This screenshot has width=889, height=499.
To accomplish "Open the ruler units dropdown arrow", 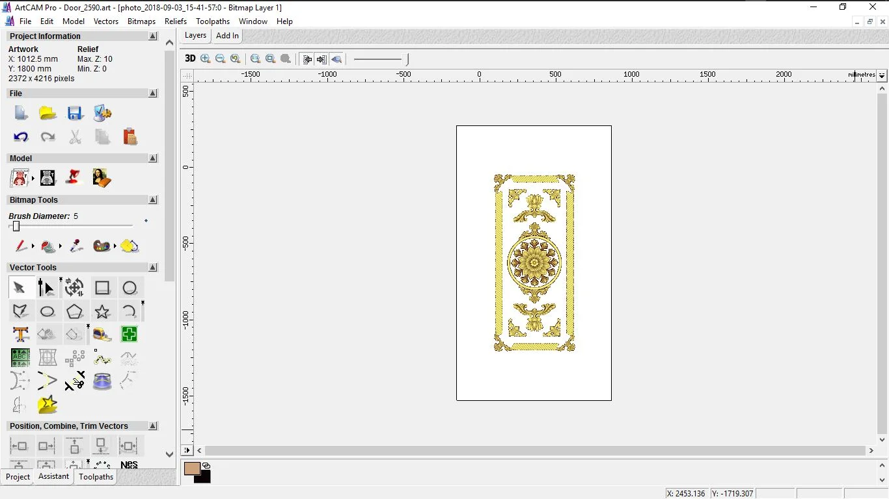I will pos(882,75).
